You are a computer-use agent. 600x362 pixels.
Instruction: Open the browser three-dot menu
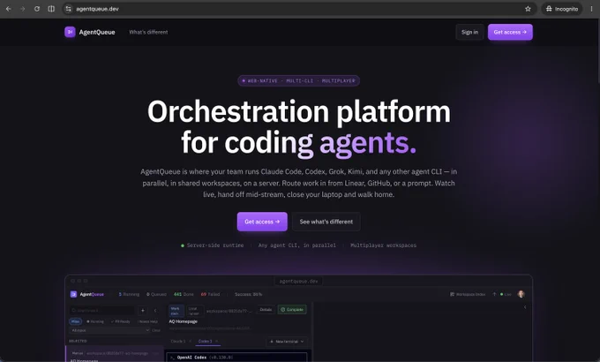click(591, 9)
